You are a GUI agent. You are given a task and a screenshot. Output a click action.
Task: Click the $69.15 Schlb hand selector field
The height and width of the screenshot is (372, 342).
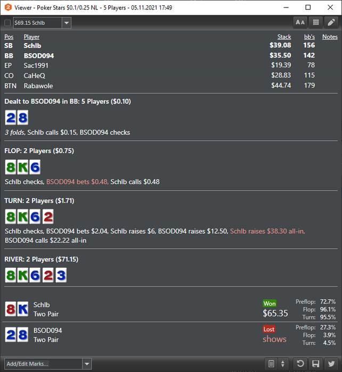point(38,23)
